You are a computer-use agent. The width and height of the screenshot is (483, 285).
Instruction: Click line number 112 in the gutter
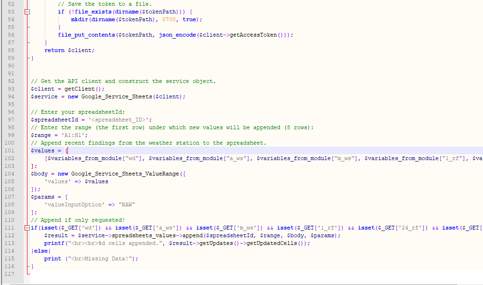pyautogui.click(x=9, y=235)
